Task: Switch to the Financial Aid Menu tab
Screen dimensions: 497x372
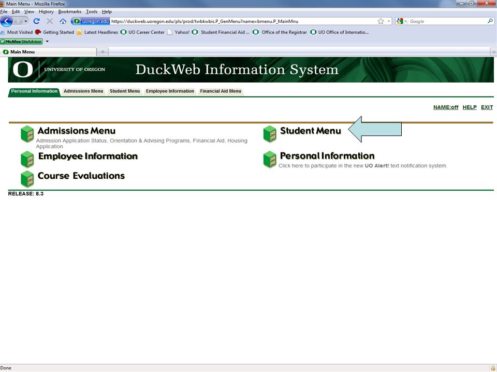Action: tap(221, 91)
